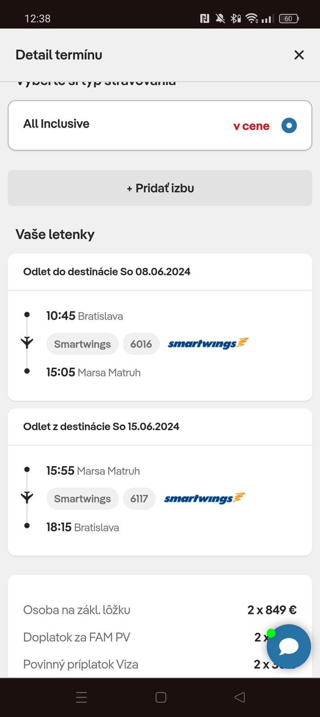
Task: Tap the outbound flight airplane icon
Action: tap(27, 343)
